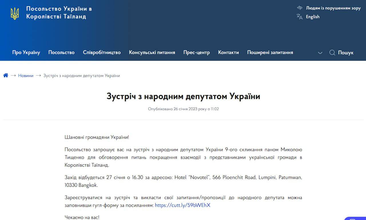366x220 pixels.
Task: Click the magnifying glass search icon
Action: 332,53
